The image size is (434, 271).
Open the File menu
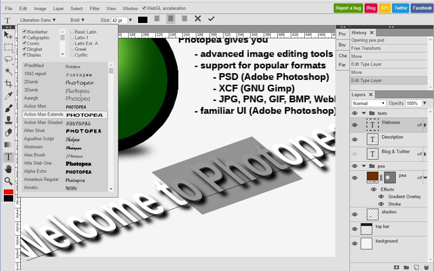click(9, 8)
